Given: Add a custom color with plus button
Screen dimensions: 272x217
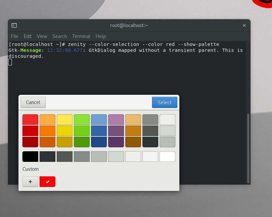Looking at the screenshot, I should pos(30,182).
